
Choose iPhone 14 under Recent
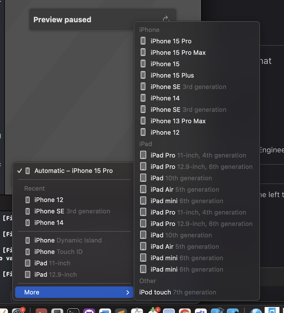73,223
